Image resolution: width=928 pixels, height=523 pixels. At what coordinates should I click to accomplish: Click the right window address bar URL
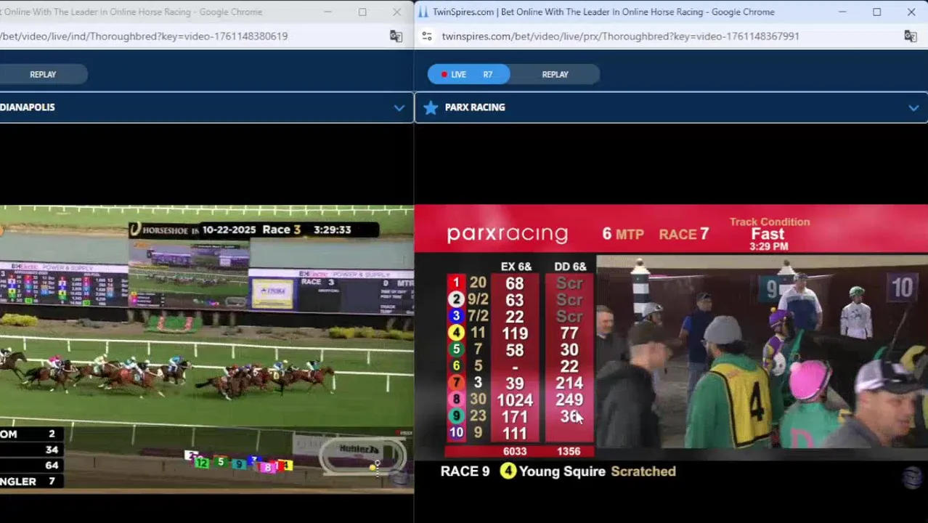(x=620, y=36)
